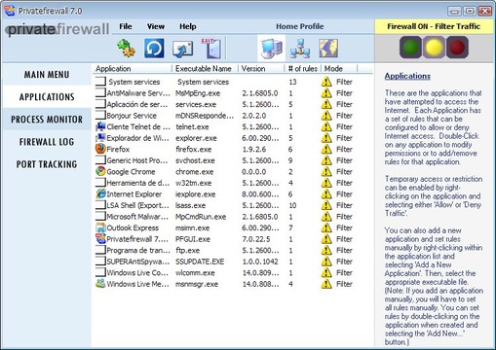Open the File menu

126,26
